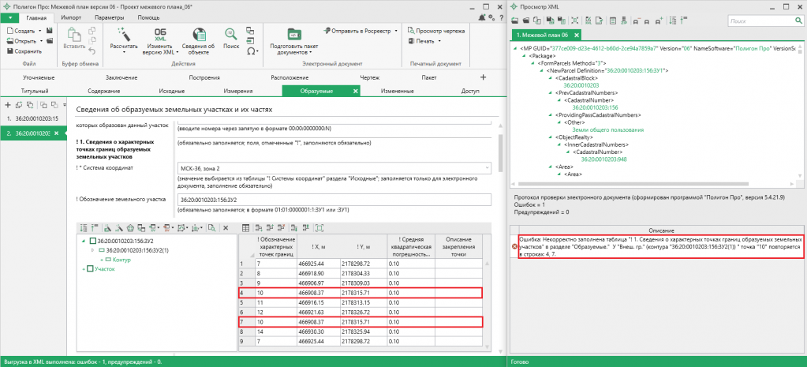Click Подготовить пакет документов folder icon
Screen dimensions: 807x367
coord(294,34)
